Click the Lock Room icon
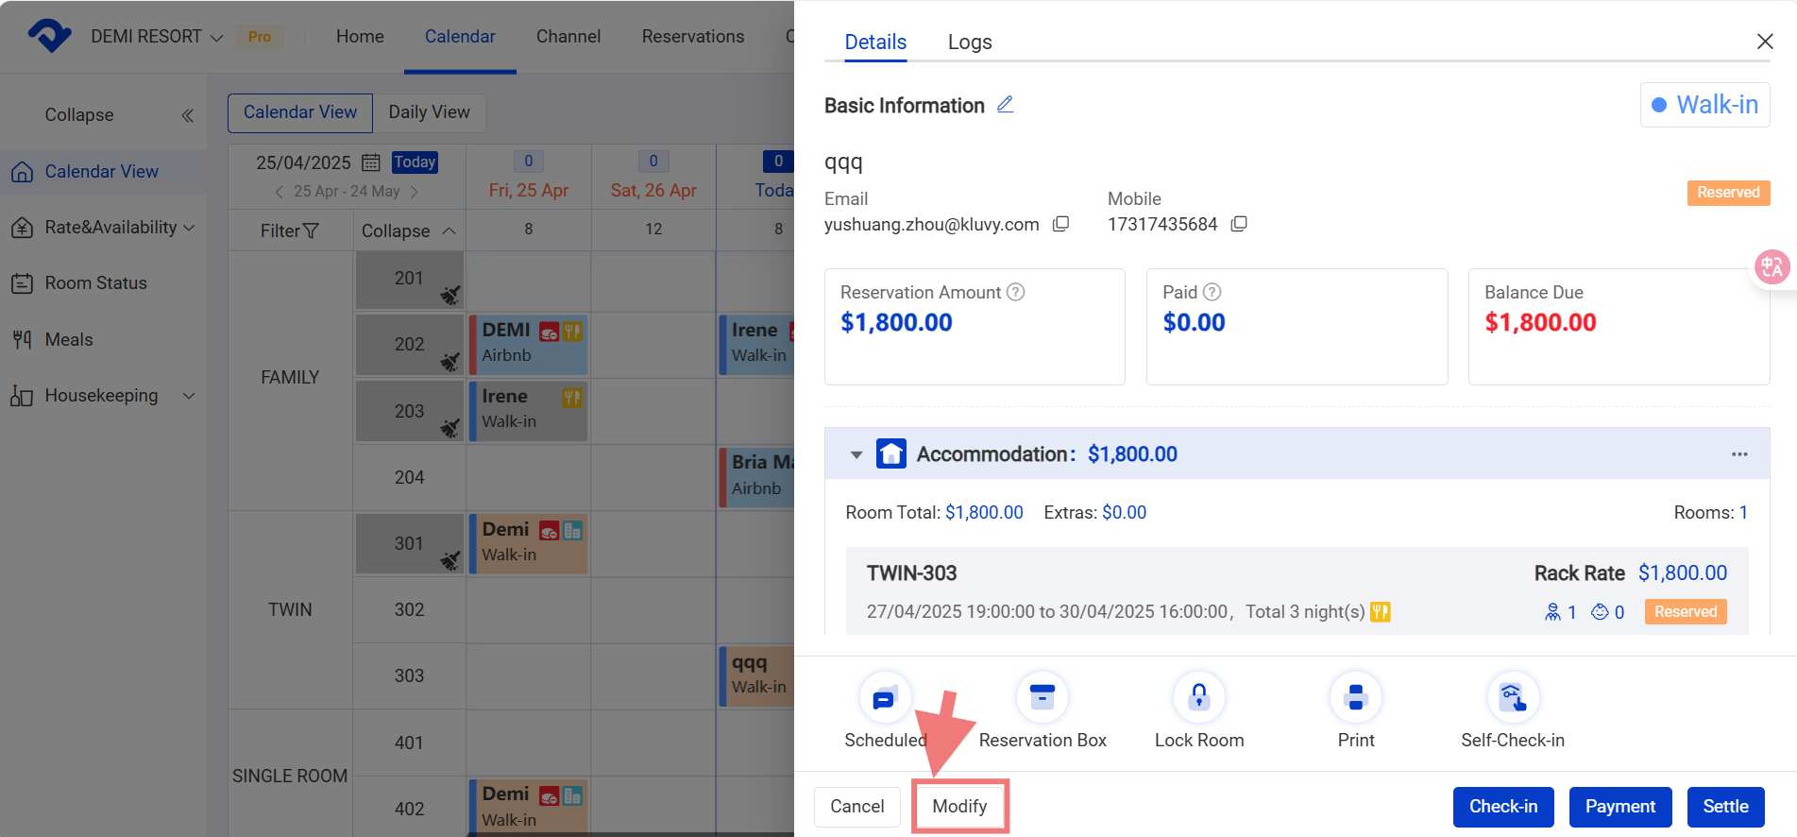 pyautogui.click(x=1198, y=699)
